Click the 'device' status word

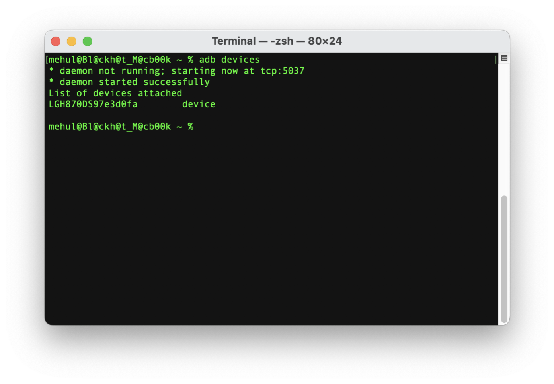[x=199, y=104]
